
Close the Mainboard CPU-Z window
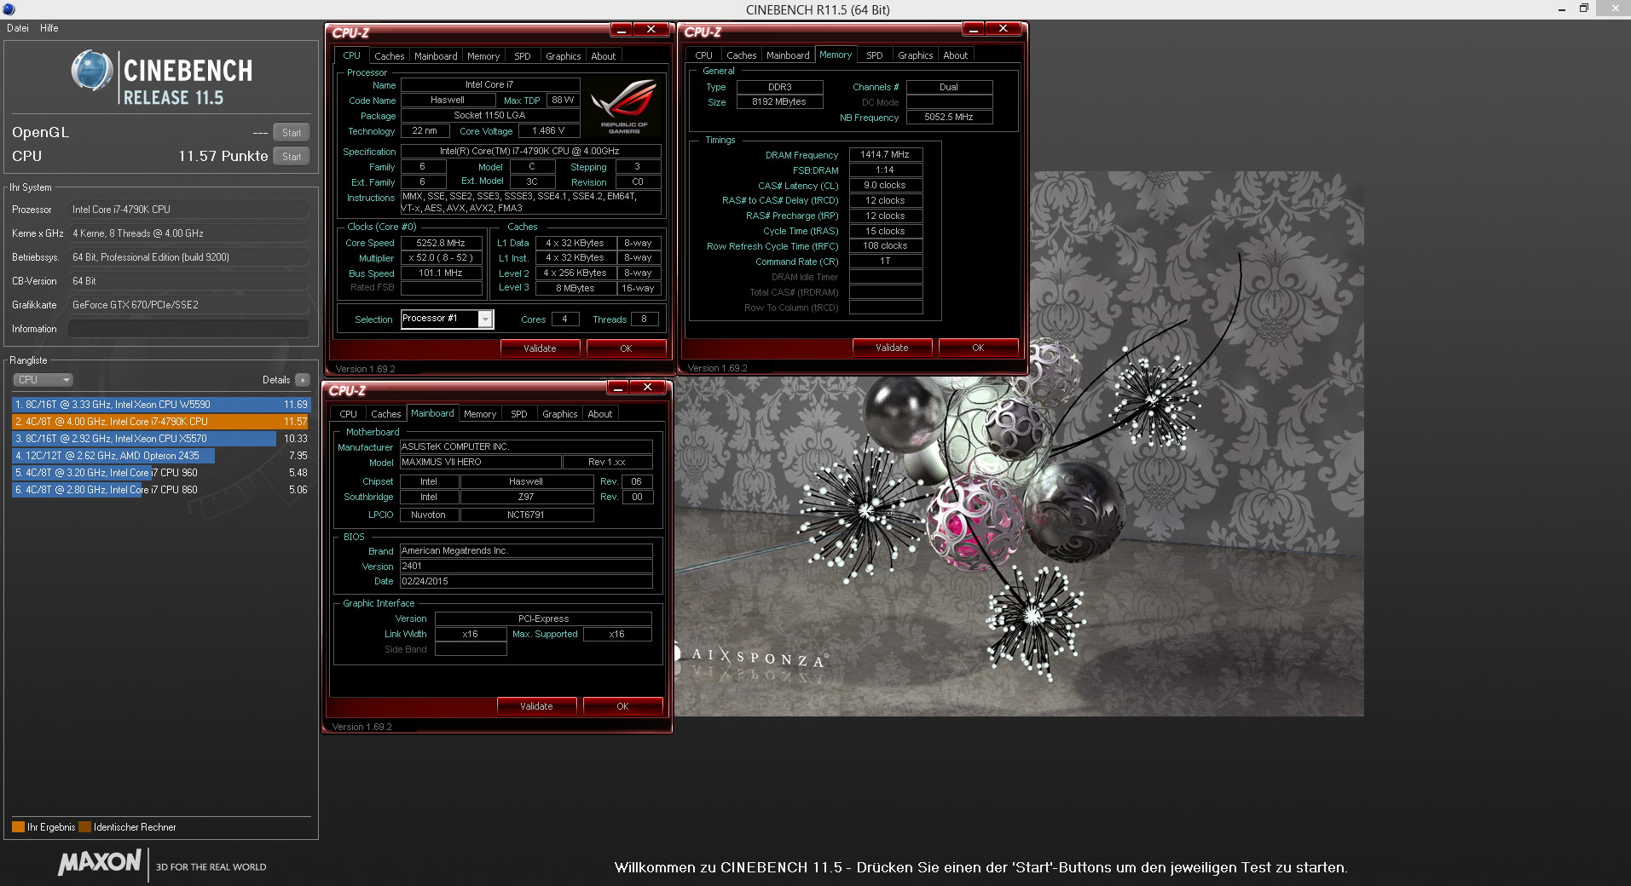[648, 388]
